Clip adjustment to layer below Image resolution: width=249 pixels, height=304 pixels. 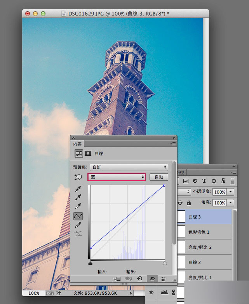(x=117, y=279)
